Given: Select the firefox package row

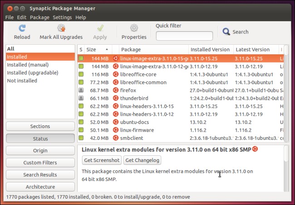Looking at the screenshot, I should 181,90.
